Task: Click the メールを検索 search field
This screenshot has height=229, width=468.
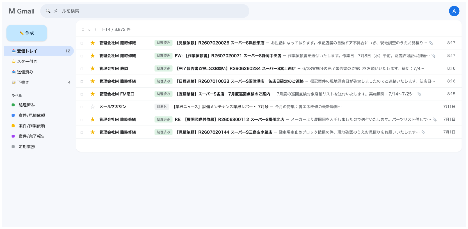Action: pyautogui.click(x=145, y=11)
